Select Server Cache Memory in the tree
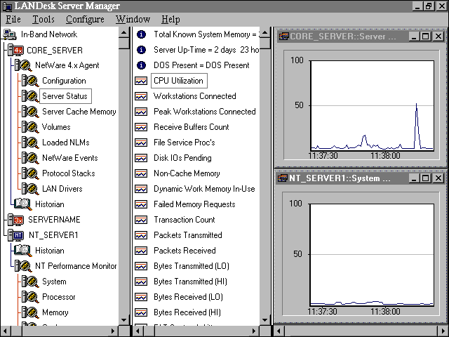449x337 pixels. coord(79,112)
